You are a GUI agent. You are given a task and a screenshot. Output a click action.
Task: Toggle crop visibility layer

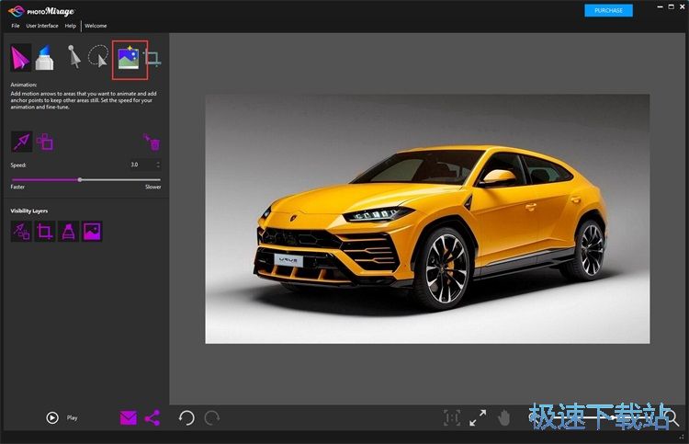(44, 232)
